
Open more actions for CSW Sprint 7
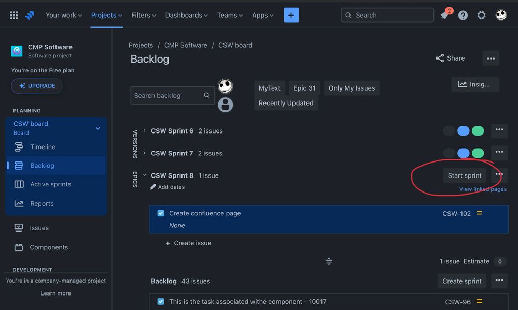coord(499,152)
